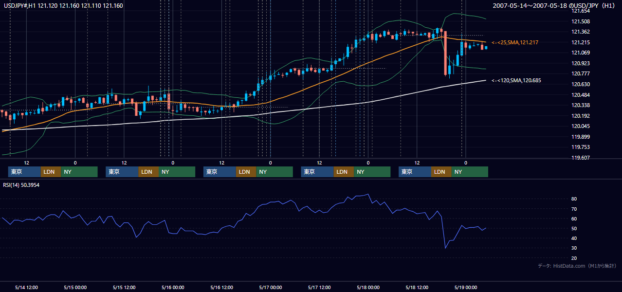
Task: Click the LDN session box for the first day
Action: click(x=51, y=172)
